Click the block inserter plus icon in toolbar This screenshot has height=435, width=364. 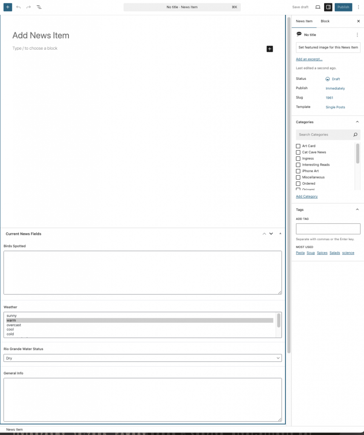(8, 7)
